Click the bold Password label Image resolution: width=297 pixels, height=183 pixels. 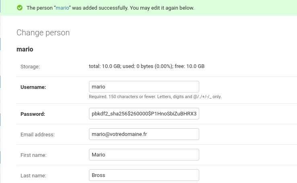(33, 114)
